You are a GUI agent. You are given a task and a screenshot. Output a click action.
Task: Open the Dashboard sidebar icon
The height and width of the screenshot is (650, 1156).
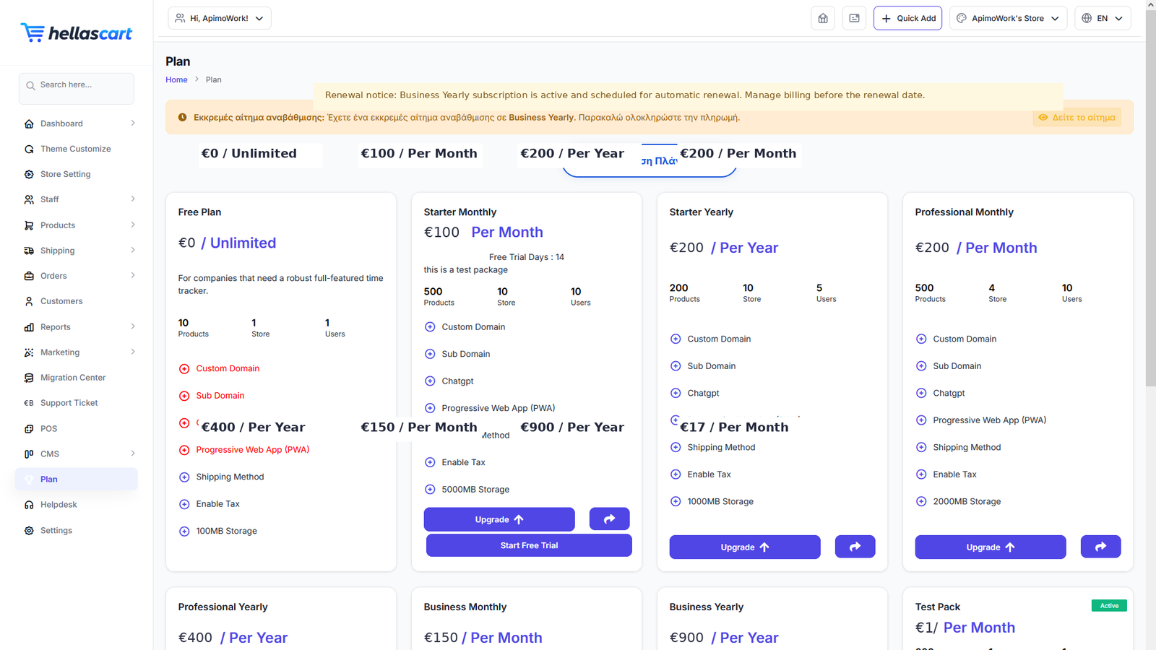click(29, 123)
